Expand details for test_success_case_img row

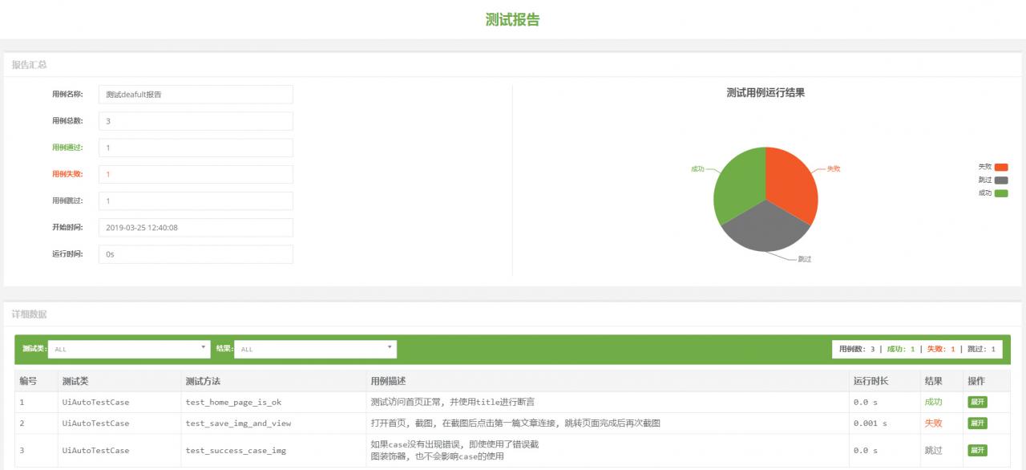(x=976, y=450)
